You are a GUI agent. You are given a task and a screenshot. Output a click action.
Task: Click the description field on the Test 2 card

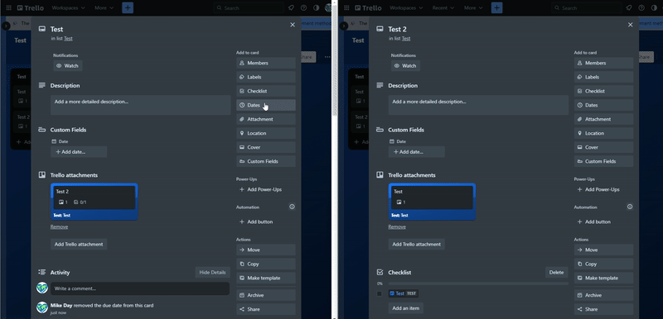tap(478, 105)
